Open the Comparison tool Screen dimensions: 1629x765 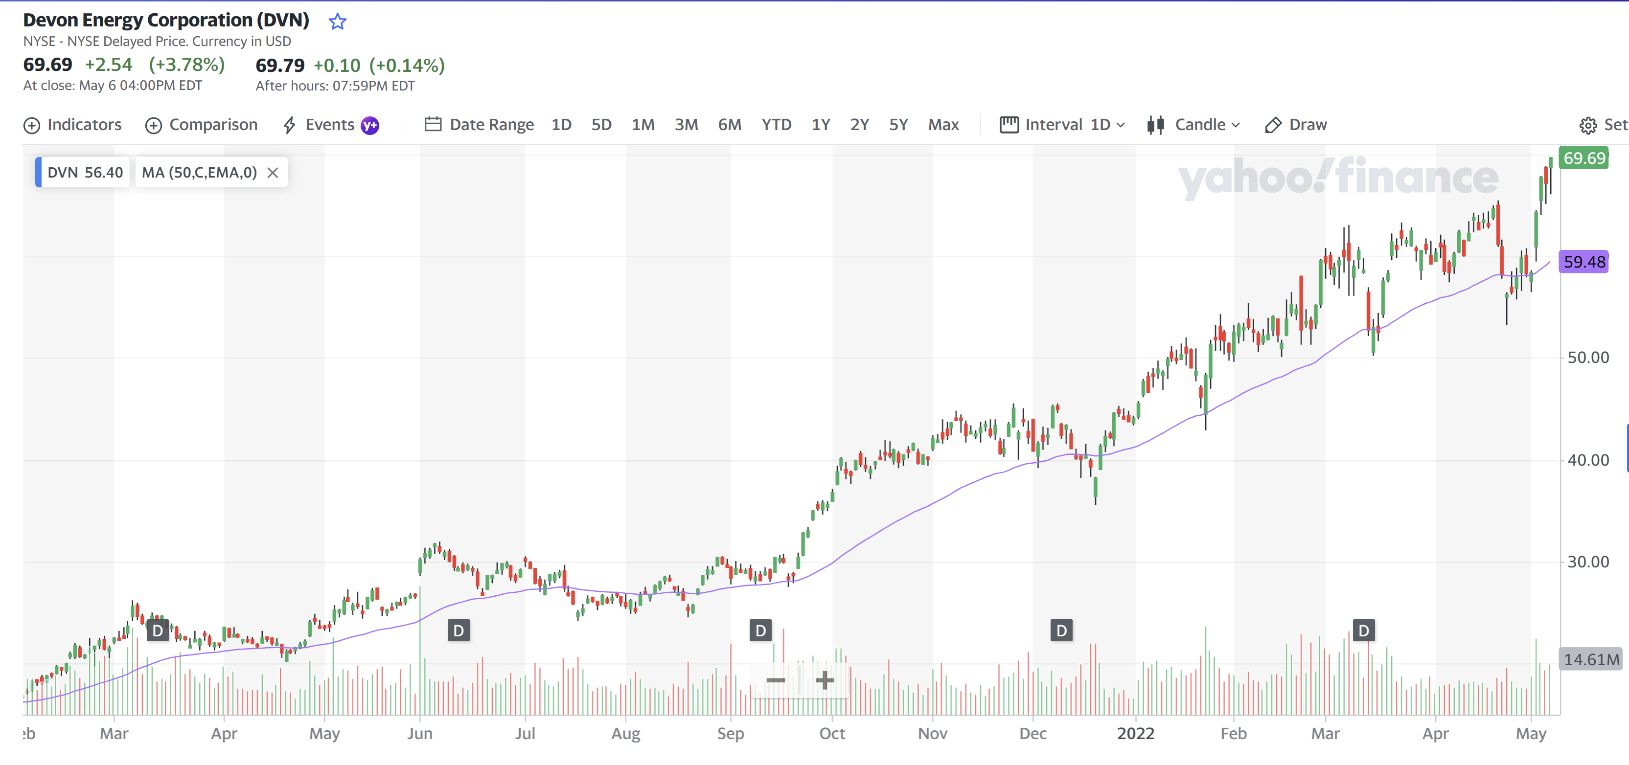tap(202, 125)
